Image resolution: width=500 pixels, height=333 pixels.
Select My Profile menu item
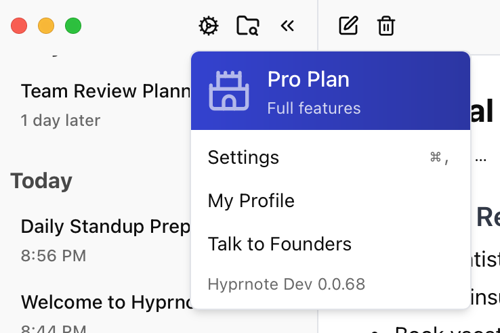(x=331, y=201)
